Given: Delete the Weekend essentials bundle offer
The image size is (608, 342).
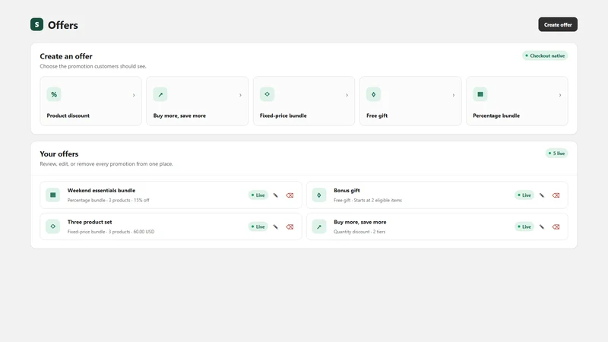Looking at the screenshot, I should (290, 195).
